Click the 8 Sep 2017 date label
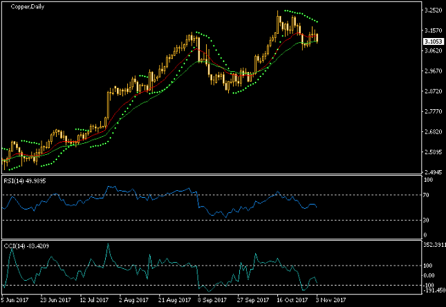 212,300
